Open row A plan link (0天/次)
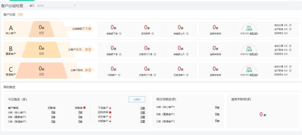The width and height of the screenshot is (302, 135). click(x=254, y=33)
